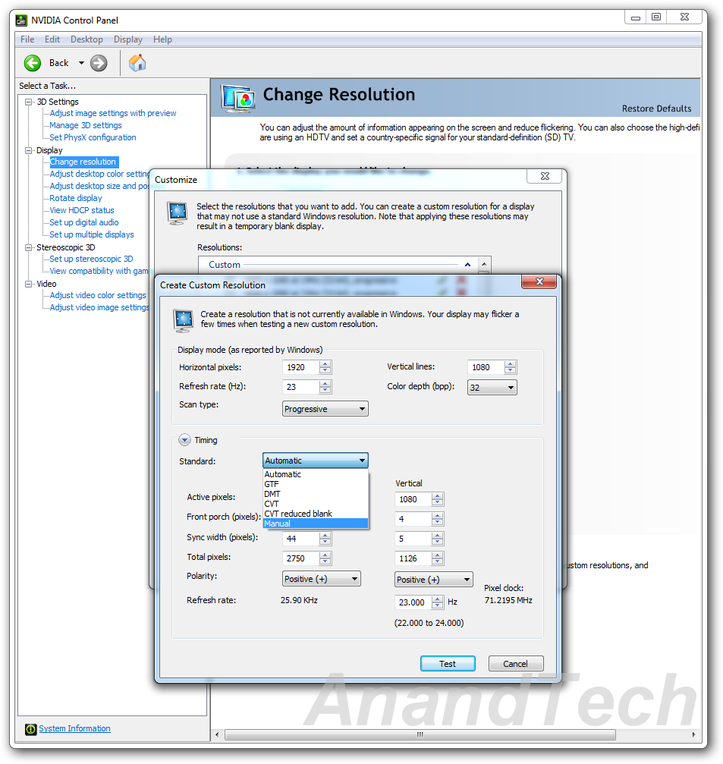The height and width of the screenshot is (764, 723).
Task: Open the Edit menu
Action: point(52,39)
